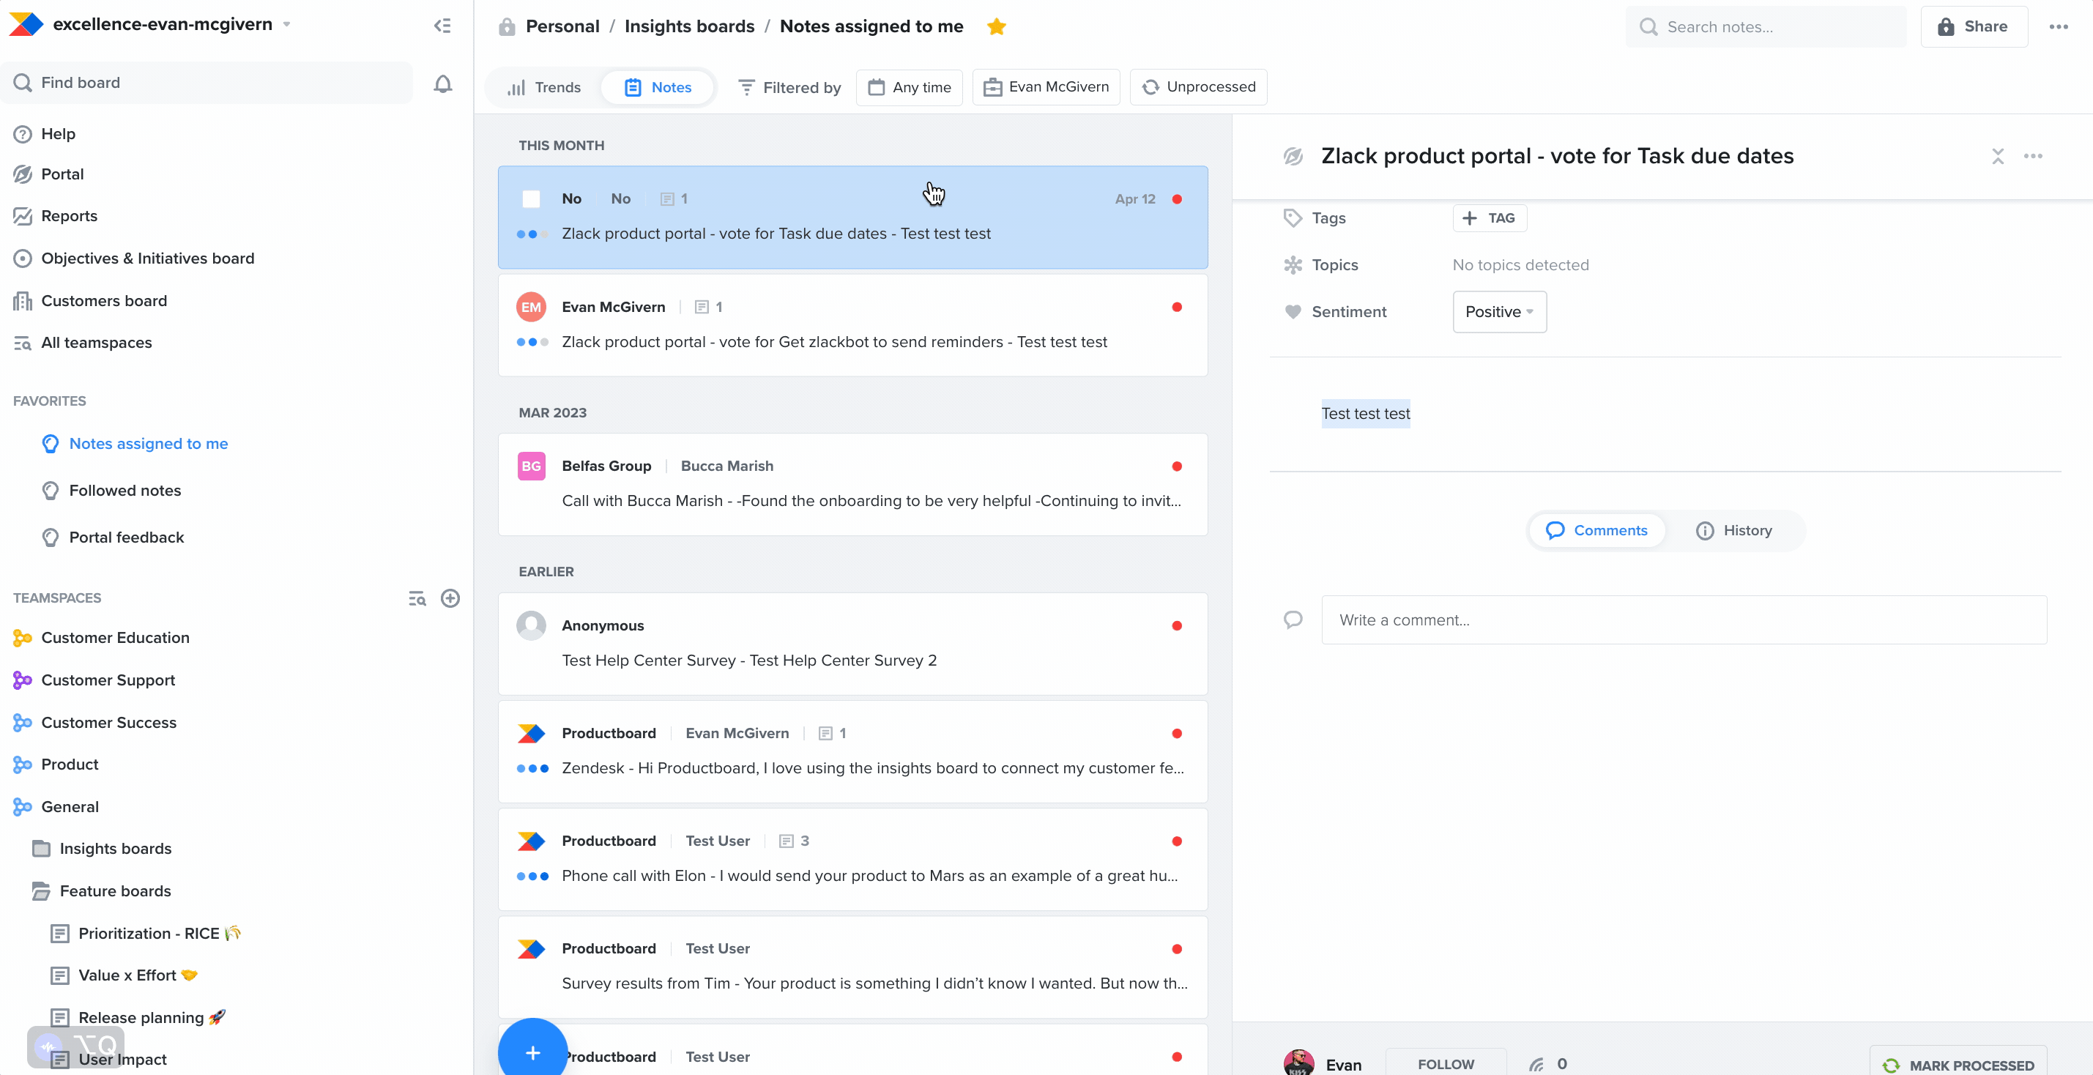Screen dimensions: 2093x1075
Task: Click the portal icon beside note title
Action: coord(1293,156)
